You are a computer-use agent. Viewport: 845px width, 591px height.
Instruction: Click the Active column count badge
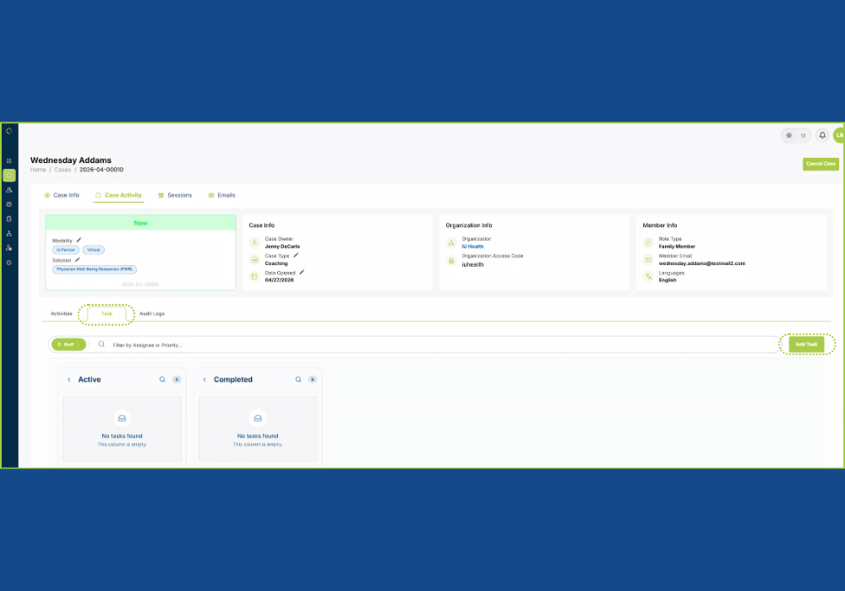pyautogui.click(x=177, y=380)
